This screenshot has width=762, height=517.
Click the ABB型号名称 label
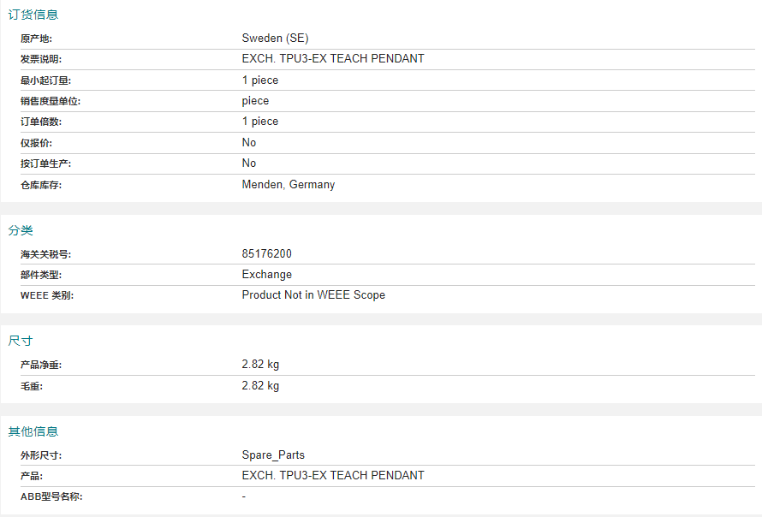coord(51,496)
